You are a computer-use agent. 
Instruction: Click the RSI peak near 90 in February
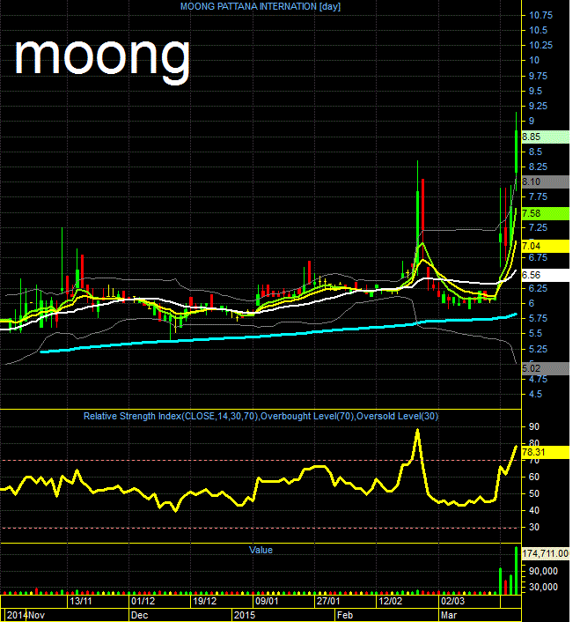[417, 430]
